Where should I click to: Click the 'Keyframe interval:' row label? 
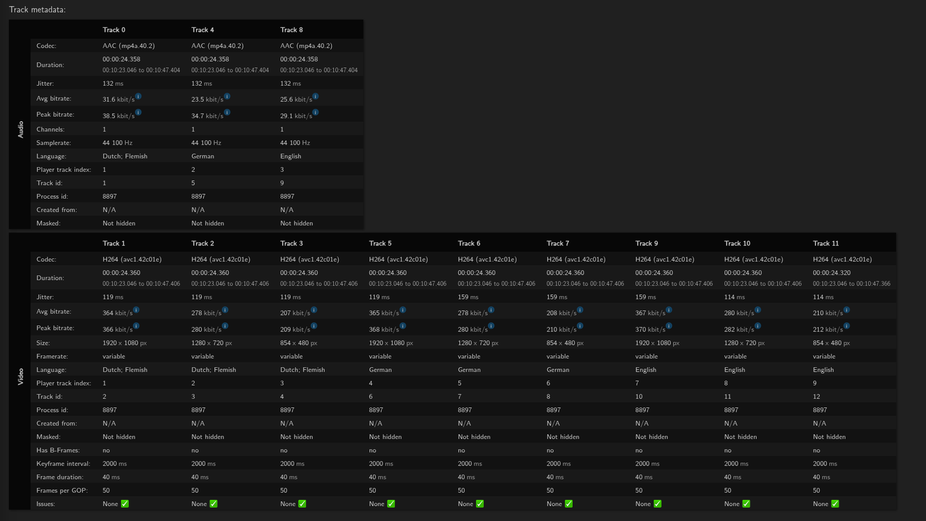coord(63,464)
